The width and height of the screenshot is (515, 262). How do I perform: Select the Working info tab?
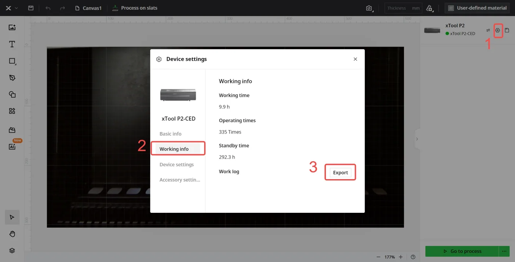(178, 149)
